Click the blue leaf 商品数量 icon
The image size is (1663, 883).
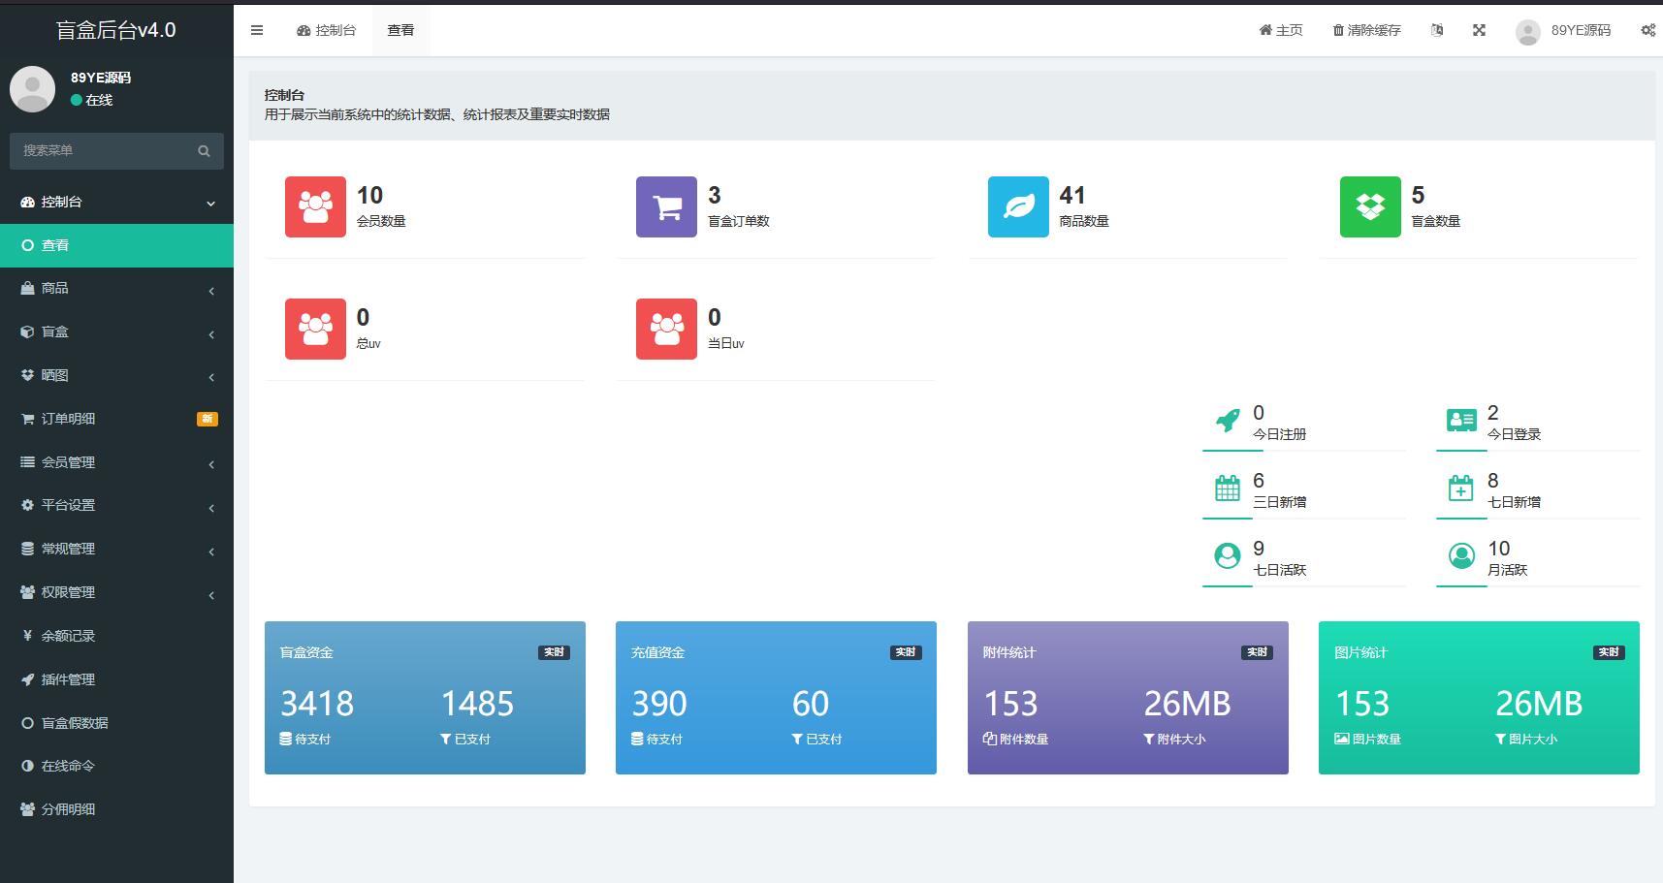(1018, 206)
